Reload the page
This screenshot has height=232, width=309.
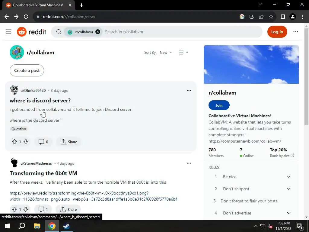[26, 17]
